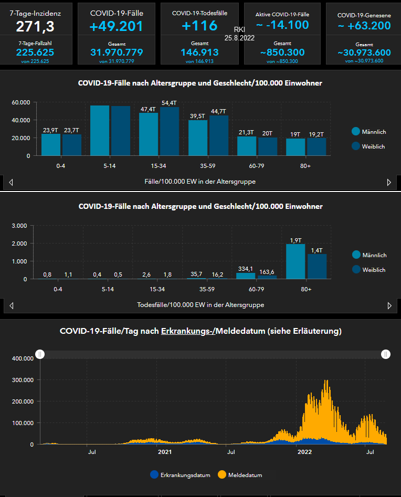401x497 pixels.
Task: Click left arrow beside Todesfälle/100.000 EW label
Action: [x=12, y=305]
